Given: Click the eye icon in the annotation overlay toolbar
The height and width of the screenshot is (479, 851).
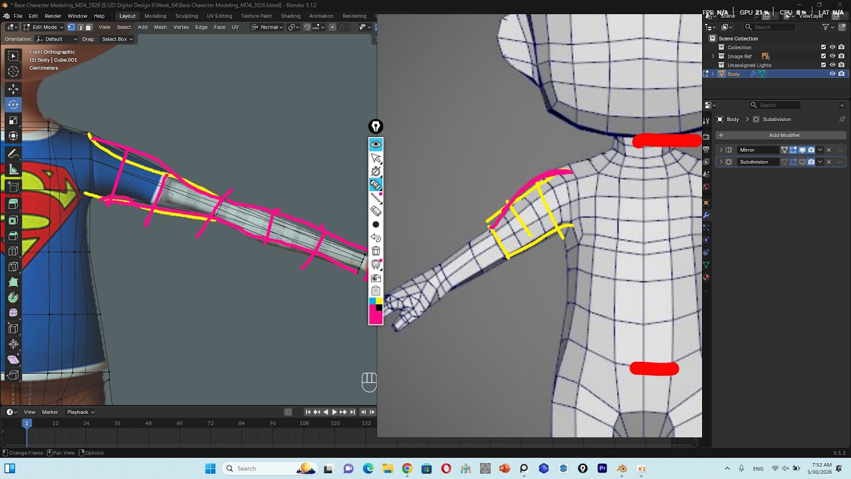Looking at the screenshot, I should [376, 144].
